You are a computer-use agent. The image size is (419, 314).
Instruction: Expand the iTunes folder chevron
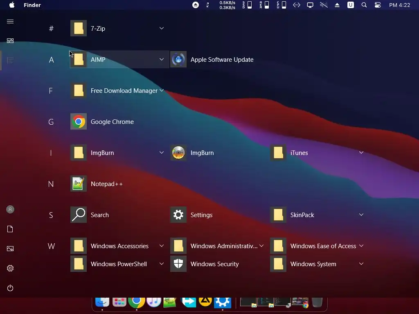click(x=361, y=153)
